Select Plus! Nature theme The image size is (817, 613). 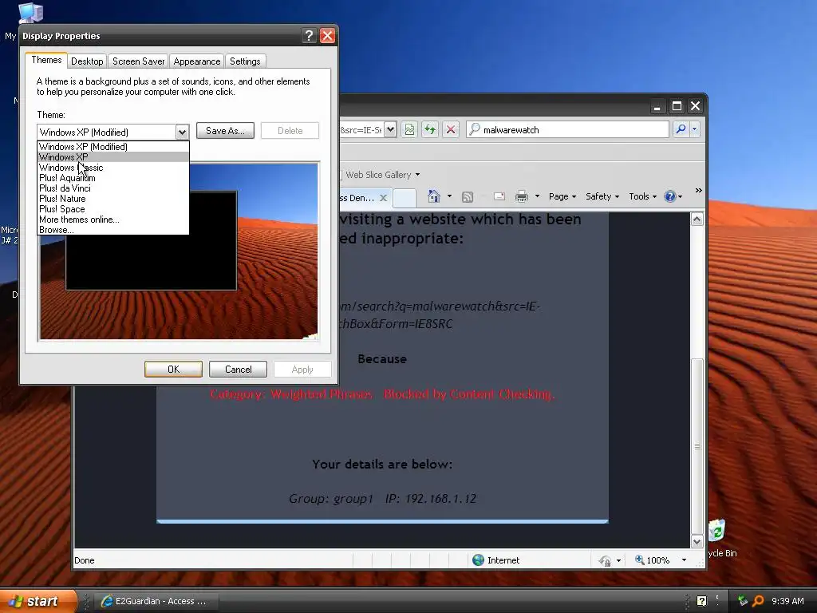click(113, 199)
